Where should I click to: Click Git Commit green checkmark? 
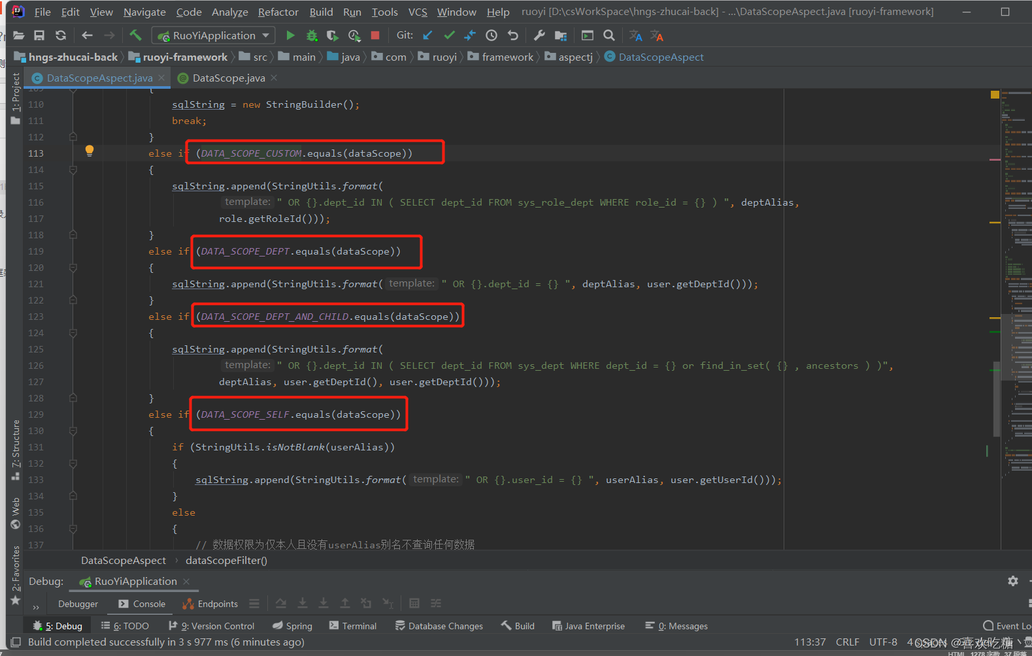click(449, 35)
